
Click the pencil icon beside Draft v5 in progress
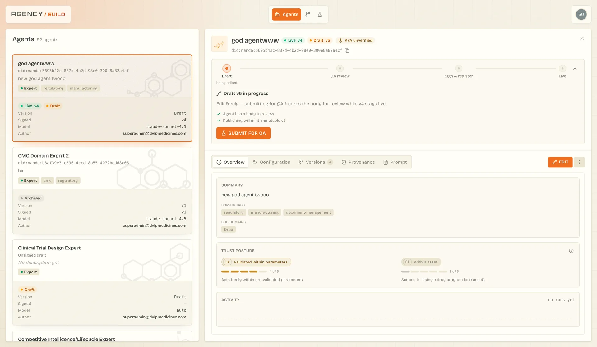click(219, 94)
